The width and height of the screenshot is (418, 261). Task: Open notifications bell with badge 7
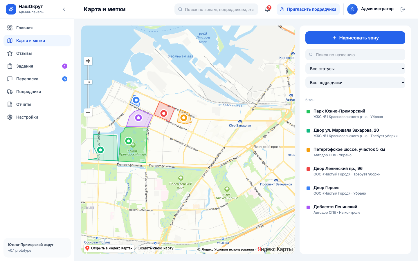click(x=267, y=9)
